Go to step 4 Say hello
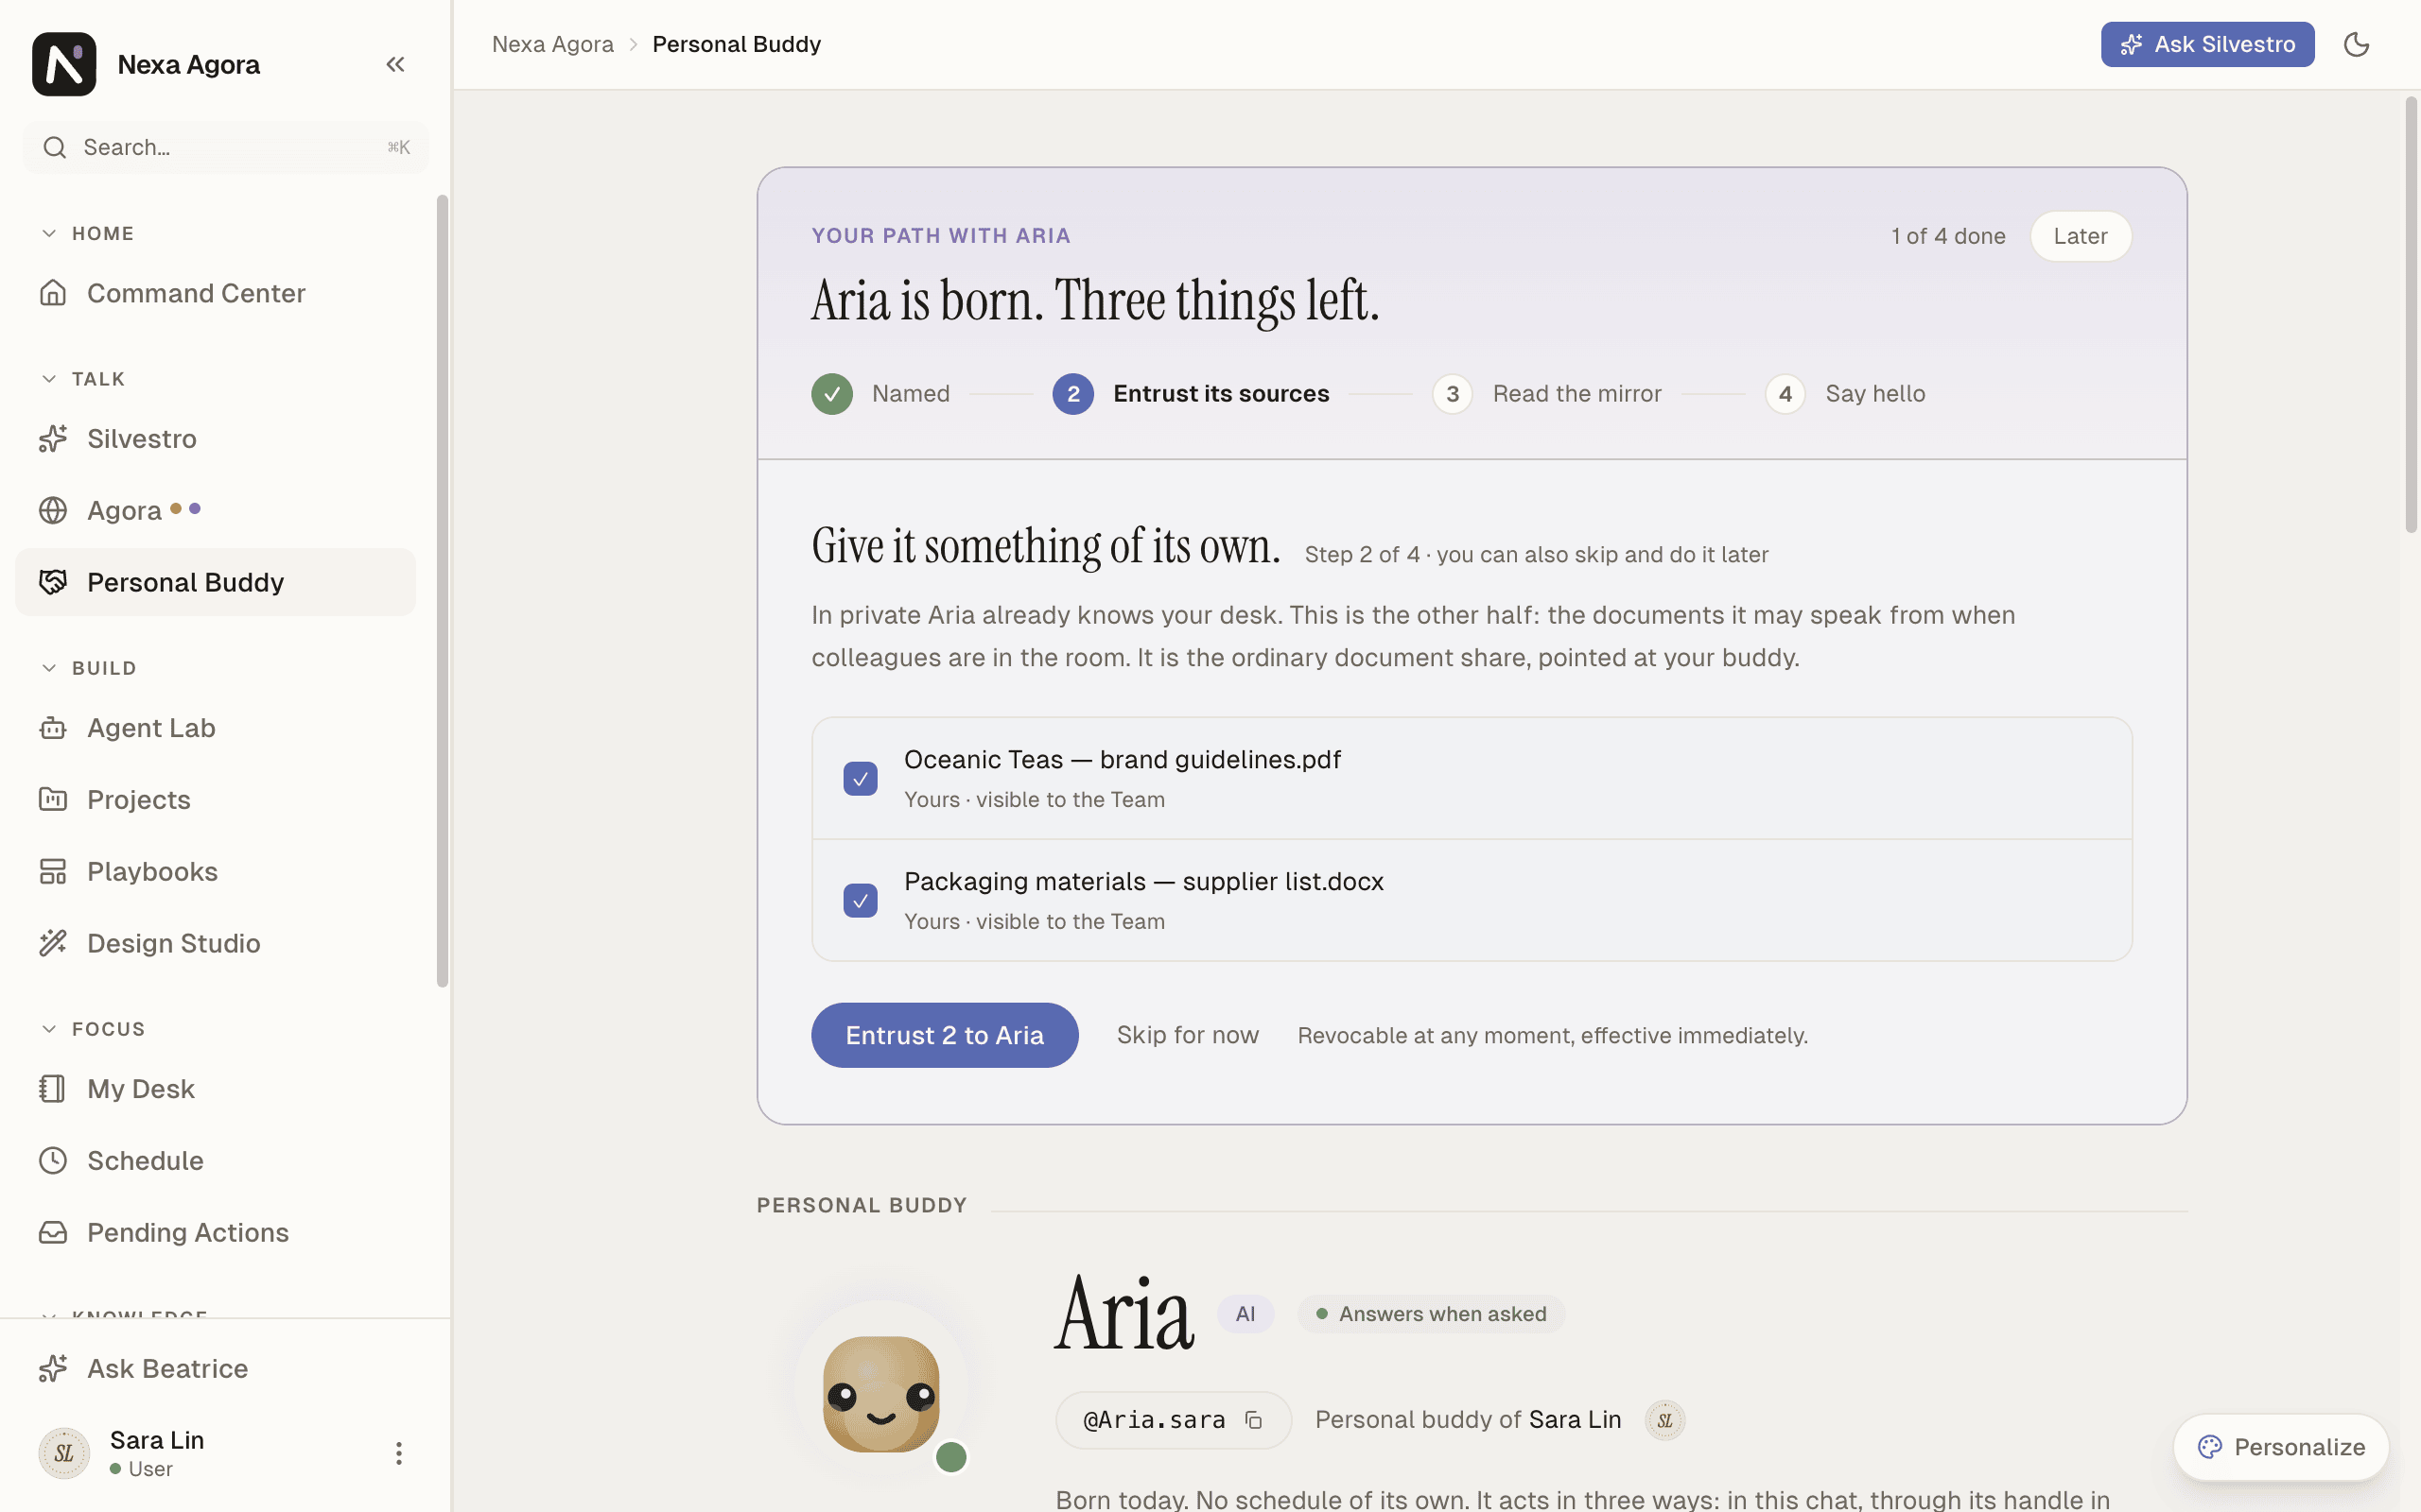This screenshot has width=2421, height=1512. click(1846, 394)
